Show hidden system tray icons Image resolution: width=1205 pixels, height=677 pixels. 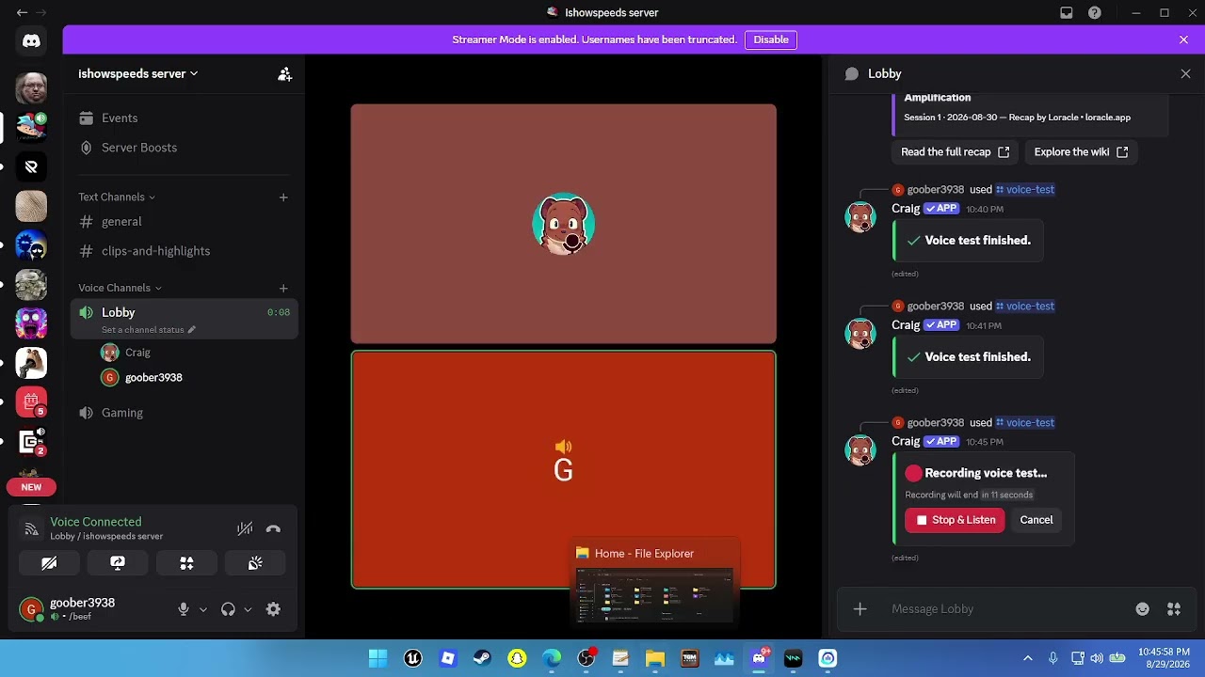tap(1028, 658)
